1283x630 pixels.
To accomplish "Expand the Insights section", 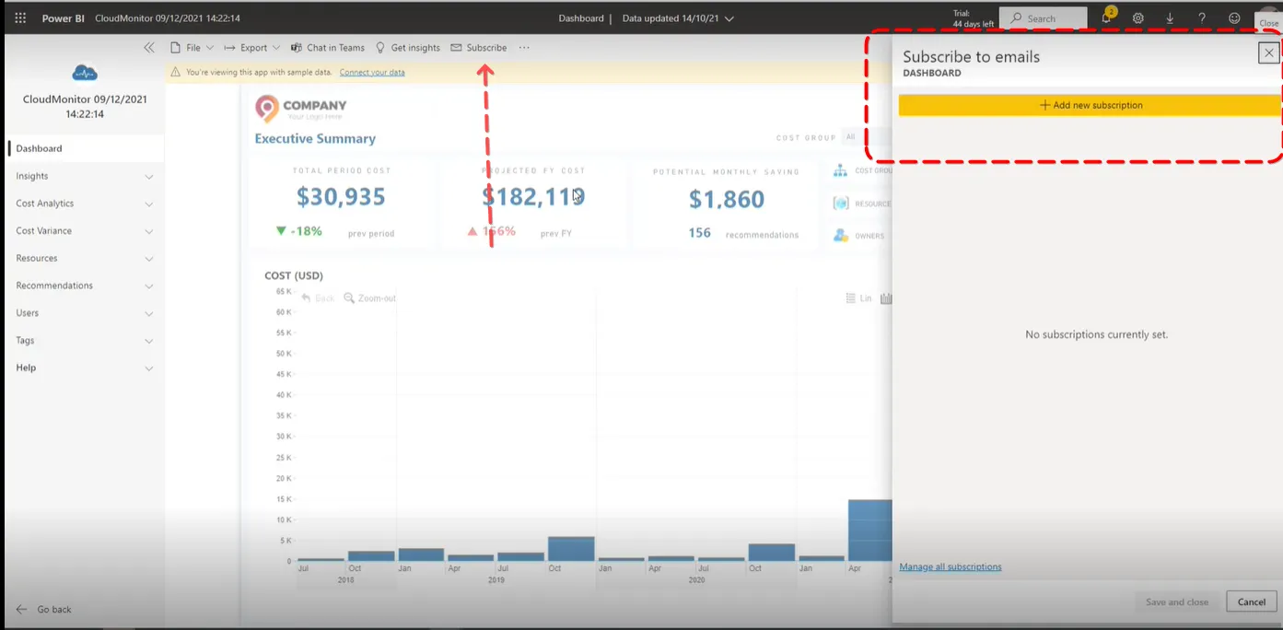I will [149, 176].
